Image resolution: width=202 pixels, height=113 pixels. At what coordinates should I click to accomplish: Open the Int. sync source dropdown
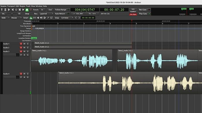click(x=3, y=14)
